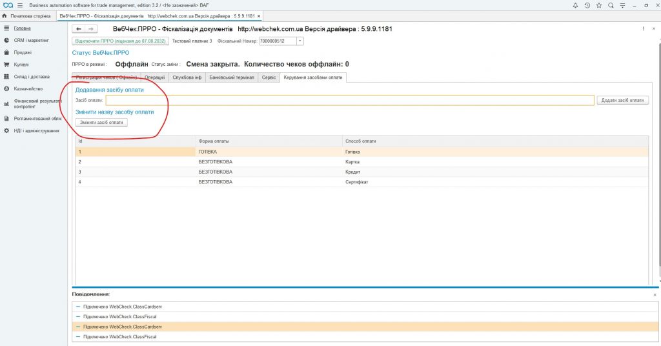Screen dimensions: 661x346
Task: Open history clock icon
Action: (587, 5)
